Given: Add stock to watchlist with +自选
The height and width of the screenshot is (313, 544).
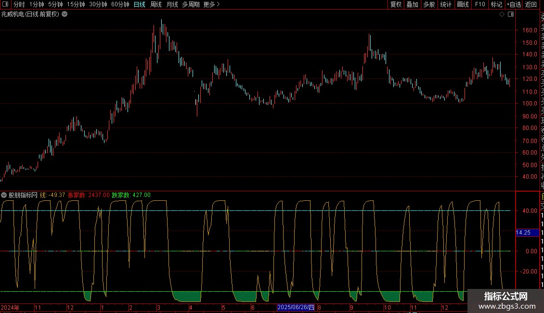Looking at the screenshot, I should (514, 4).
